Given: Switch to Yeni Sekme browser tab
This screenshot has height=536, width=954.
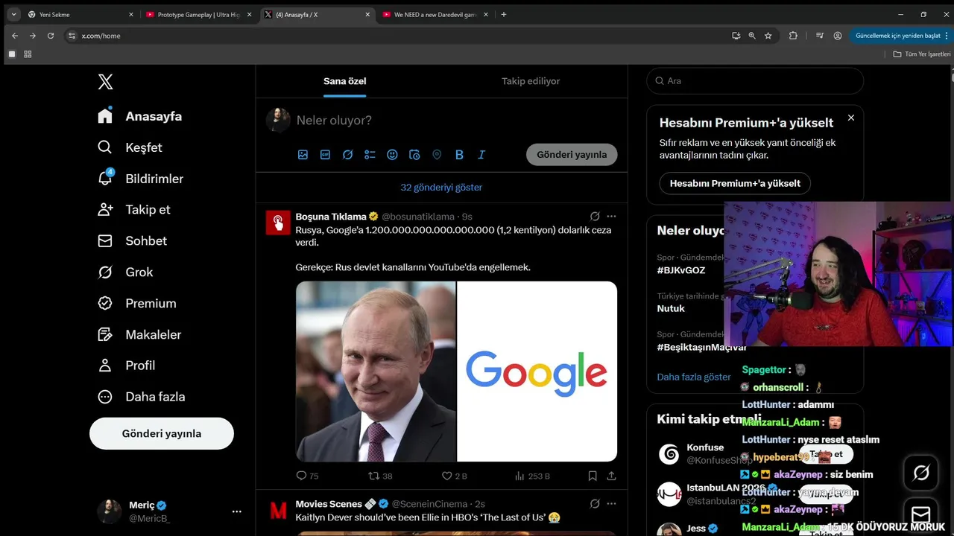Looking at the screenshot, I should 80,14.
